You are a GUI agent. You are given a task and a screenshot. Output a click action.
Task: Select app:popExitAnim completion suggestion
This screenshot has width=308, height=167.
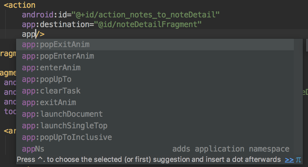[155, 44]
